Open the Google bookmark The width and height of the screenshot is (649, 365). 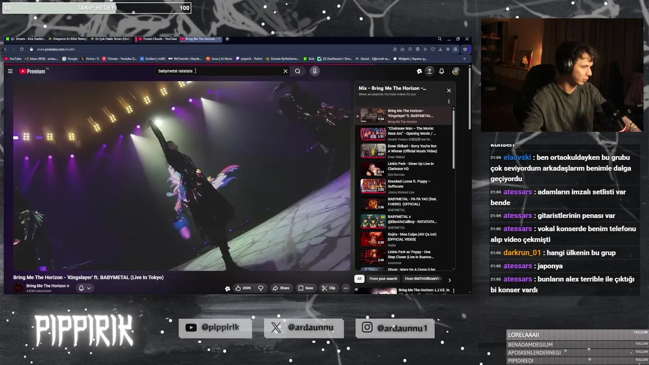pos(70,59)
